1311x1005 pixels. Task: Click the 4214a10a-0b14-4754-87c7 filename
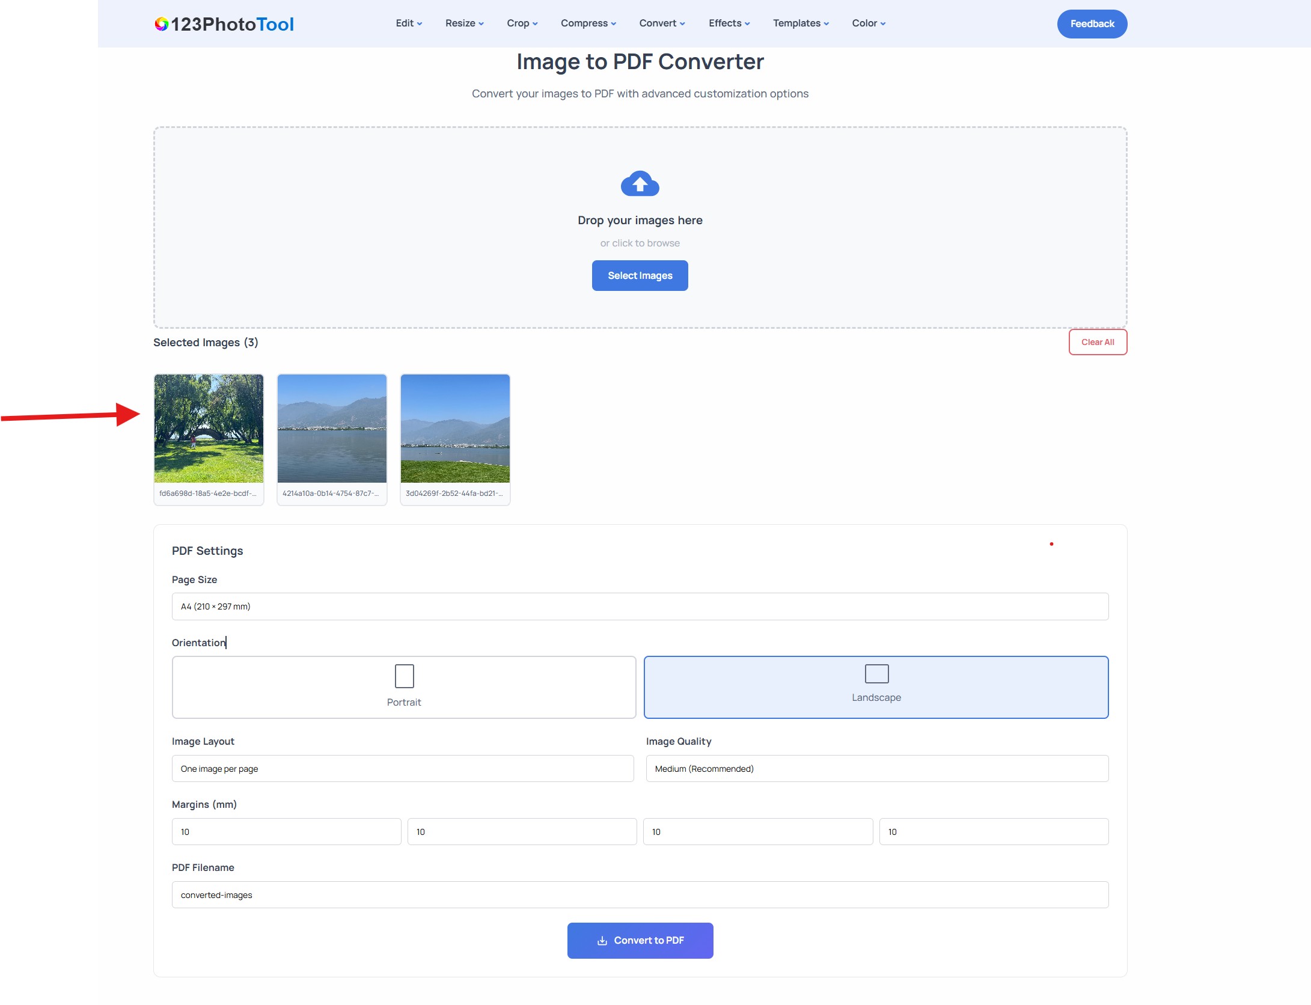point(331,493)
